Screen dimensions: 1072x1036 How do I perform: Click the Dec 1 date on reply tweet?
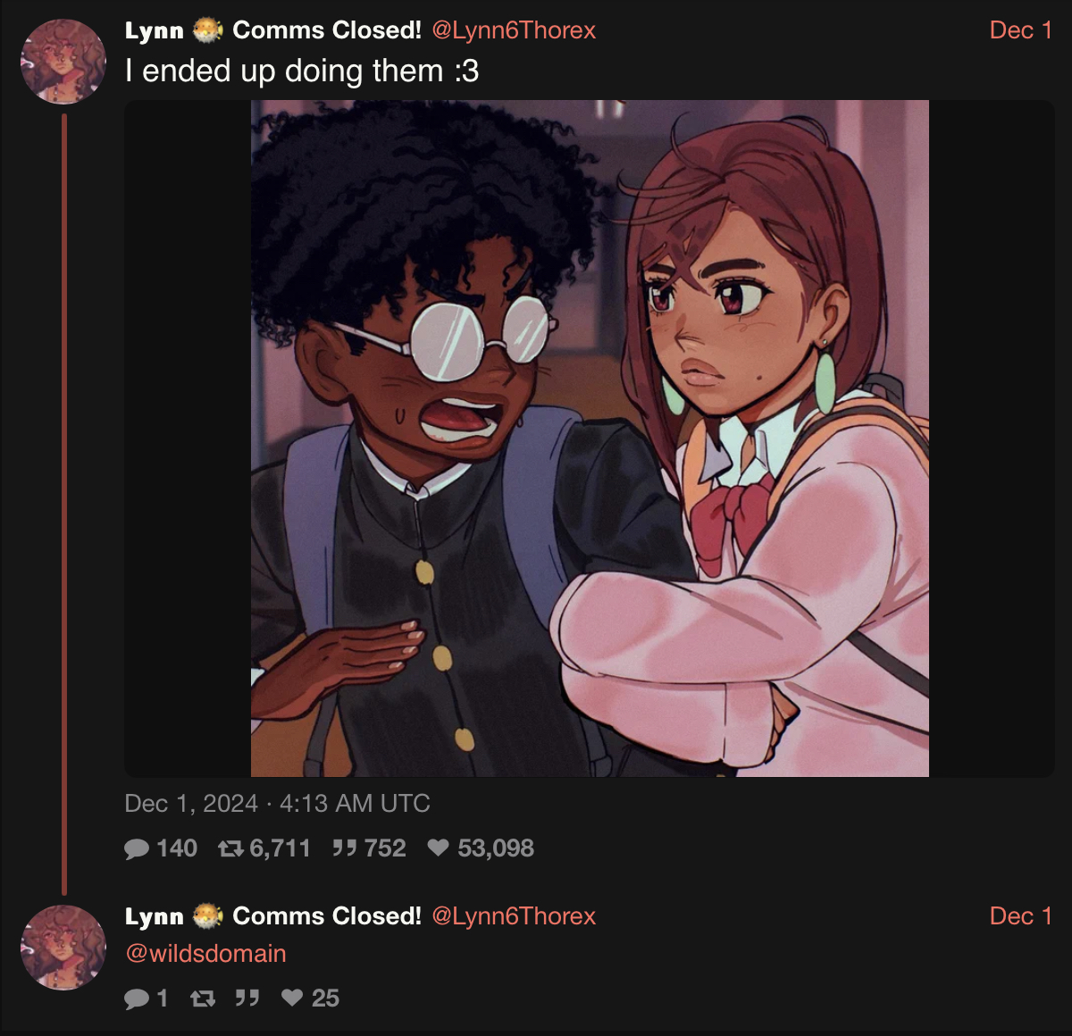(1021, 916)
